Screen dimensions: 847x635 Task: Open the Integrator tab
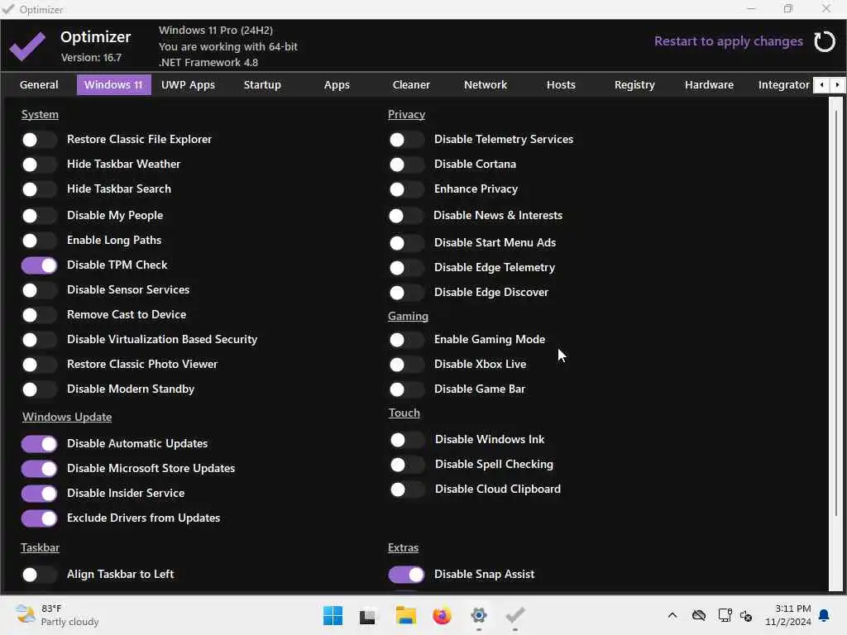(x=783, y=85)
